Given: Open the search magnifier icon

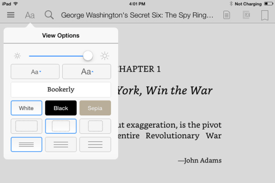Looking at the screenshot, I should click(49, 15).
